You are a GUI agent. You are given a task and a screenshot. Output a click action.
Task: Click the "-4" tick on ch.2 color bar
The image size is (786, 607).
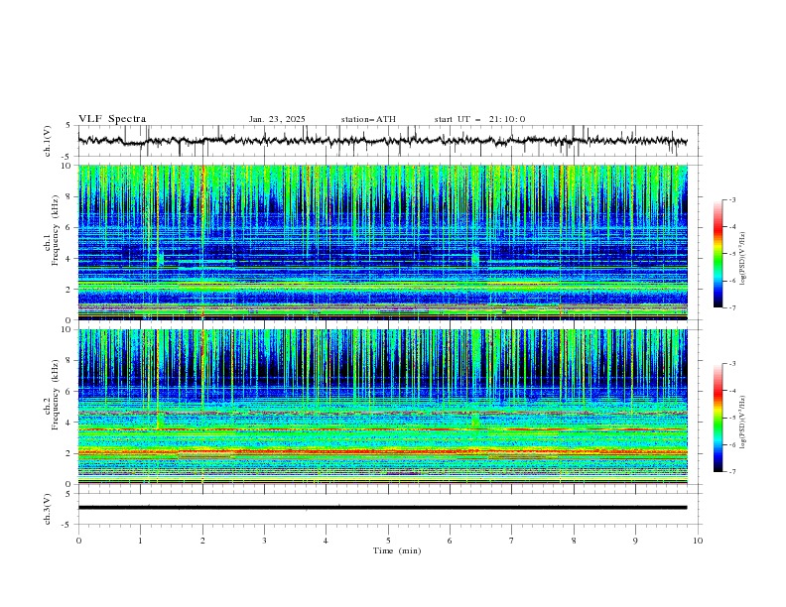(732, 391)
